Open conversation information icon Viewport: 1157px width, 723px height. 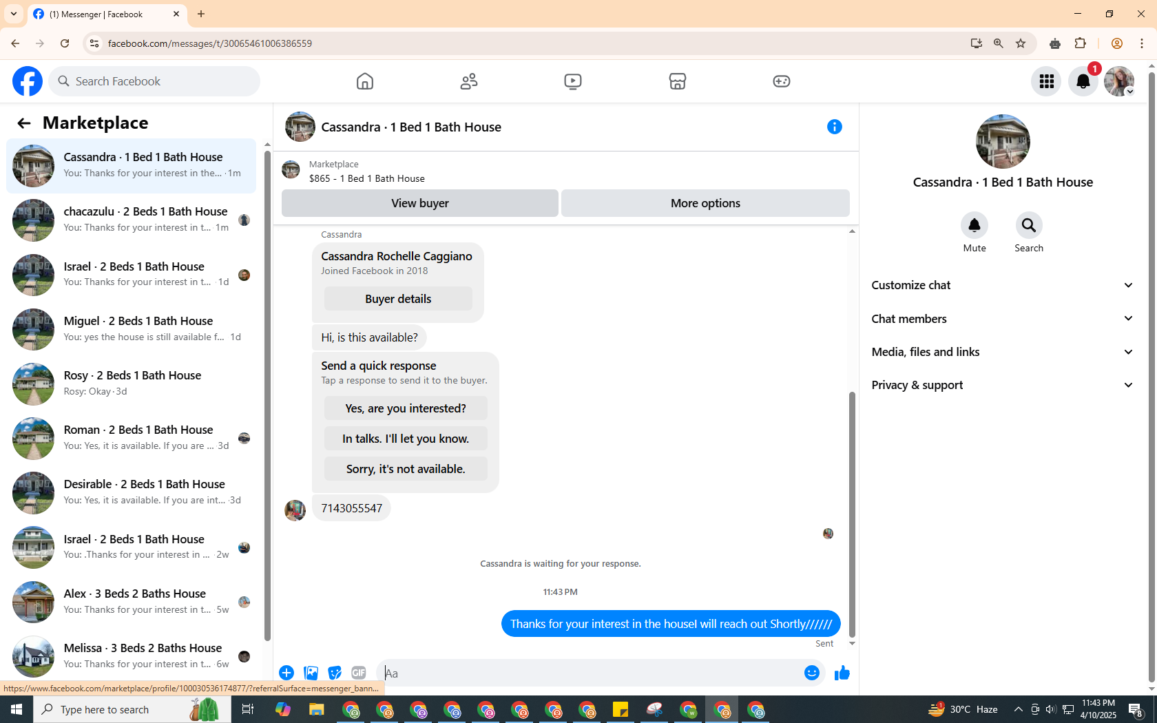pyautogui.click(x=835, y=127)
